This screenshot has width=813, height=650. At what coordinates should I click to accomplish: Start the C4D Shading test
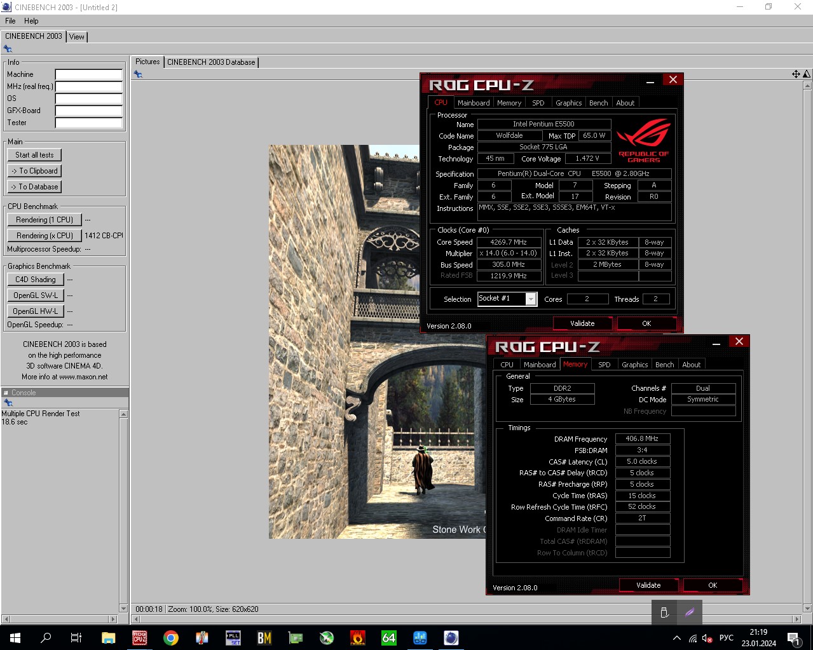pyautogui.click(x=36, y=280)
